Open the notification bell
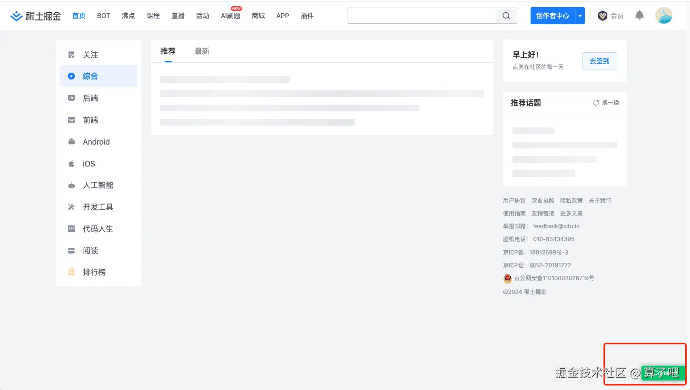 640,16
